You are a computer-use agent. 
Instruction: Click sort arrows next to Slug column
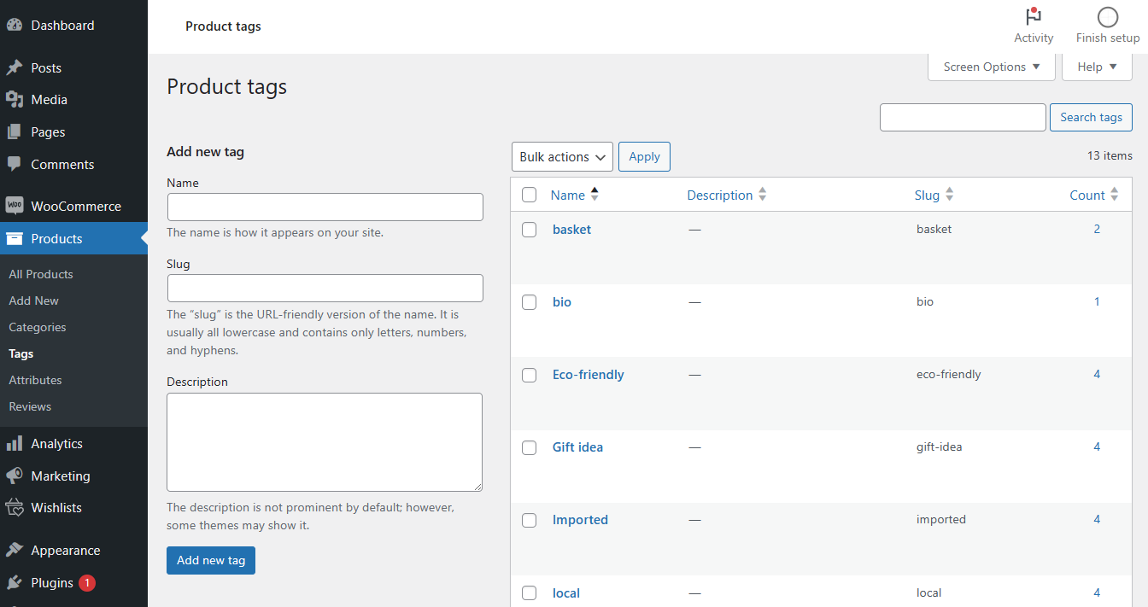[949, 195]
